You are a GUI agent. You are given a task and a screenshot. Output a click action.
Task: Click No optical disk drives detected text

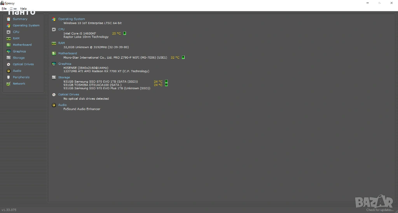tap(86, 99)
